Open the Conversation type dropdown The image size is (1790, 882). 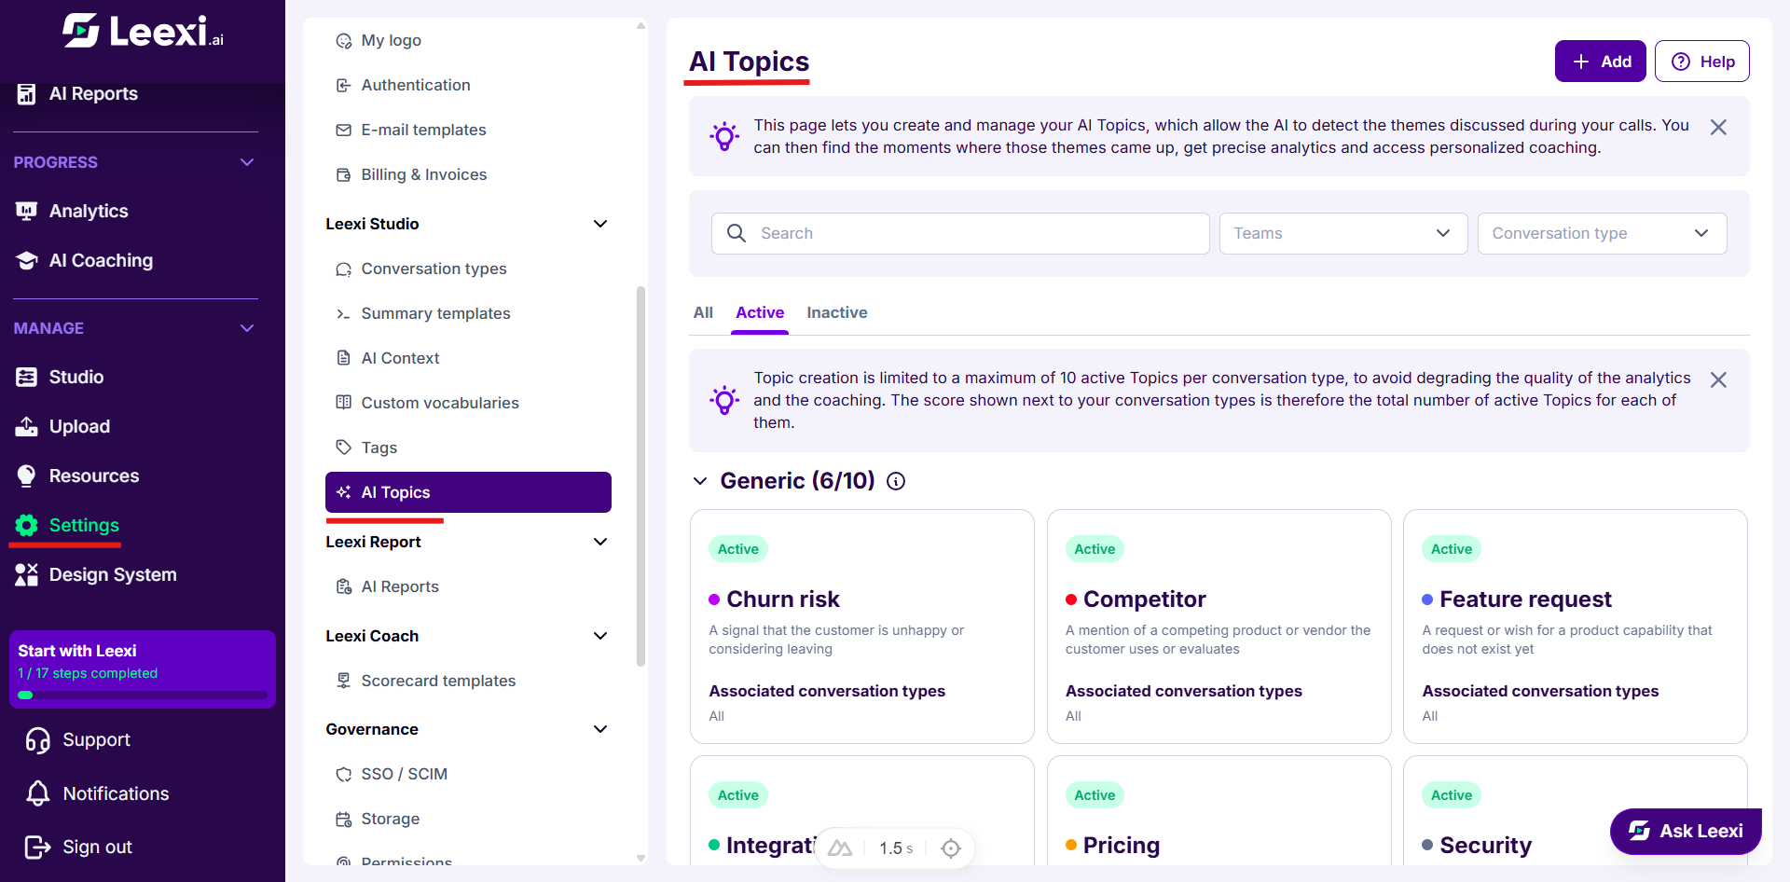pyautogui.click(x=1602, y=233)
